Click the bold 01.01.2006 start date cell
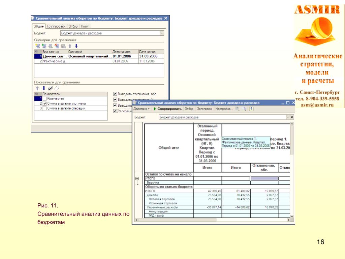 [125, 56]
